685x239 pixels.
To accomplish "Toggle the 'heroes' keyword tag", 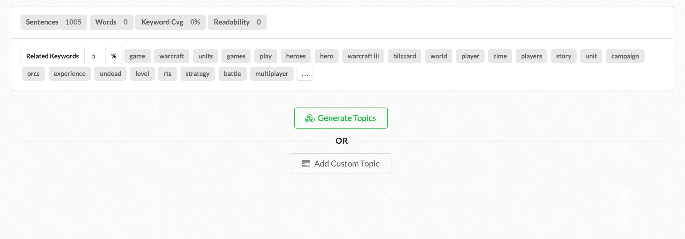I will (296, 56).
